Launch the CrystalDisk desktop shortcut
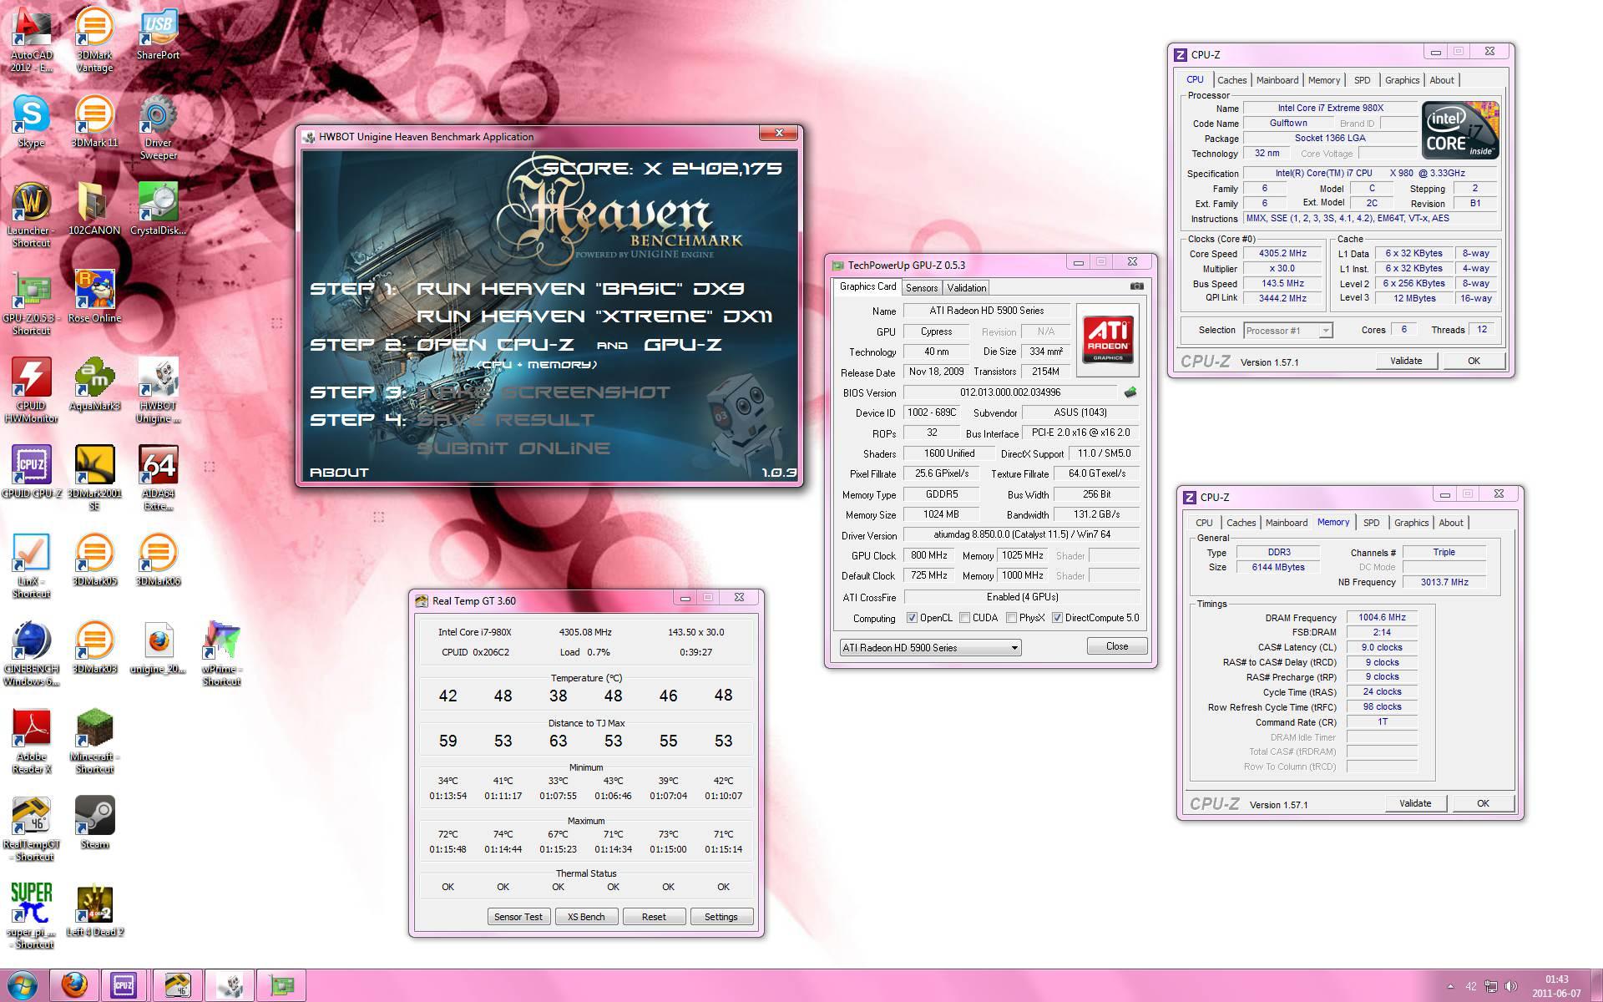 pos(158,209)
